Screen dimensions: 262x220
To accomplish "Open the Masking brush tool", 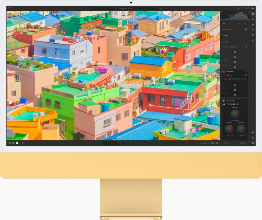I will 253,30.
